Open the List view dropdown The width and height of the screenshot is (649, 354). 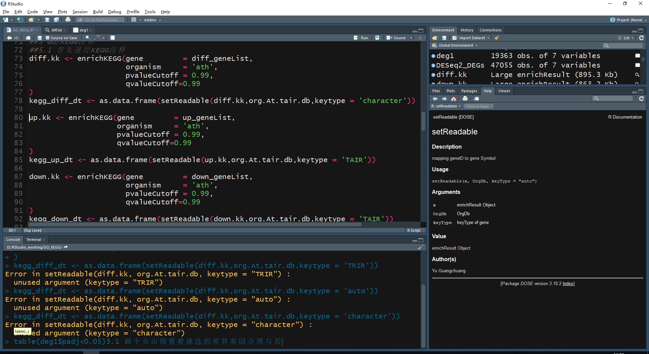(626, 38)
